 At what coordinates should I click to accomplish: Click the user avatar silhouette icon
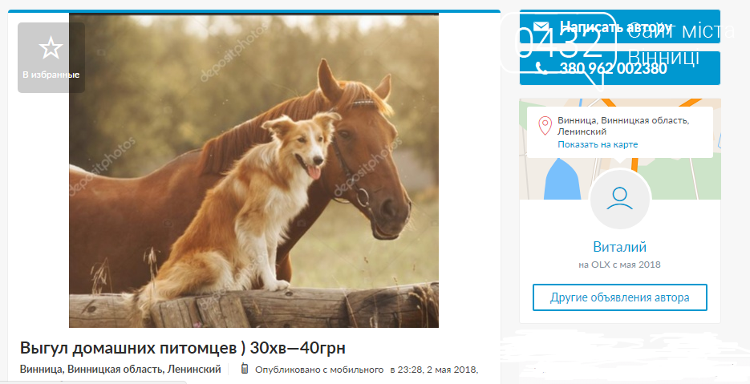619,199
